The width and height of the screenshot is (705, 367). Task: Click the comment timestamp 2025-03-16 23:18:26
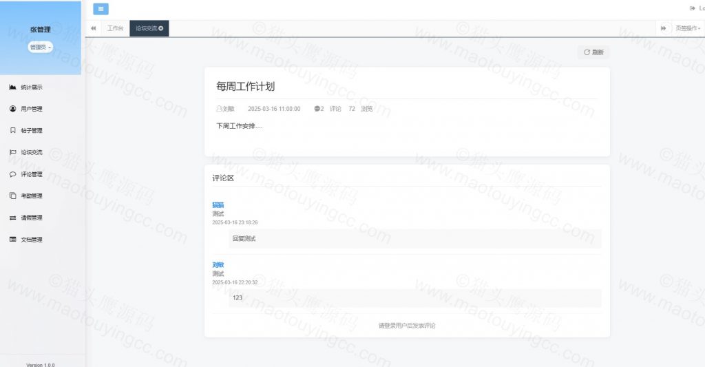[x=235, y=222]
